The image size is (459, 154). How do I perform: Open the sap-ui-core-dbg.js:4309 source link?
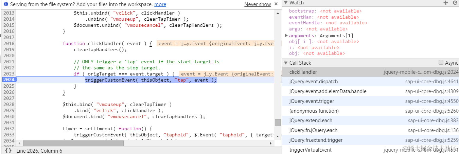432,91
